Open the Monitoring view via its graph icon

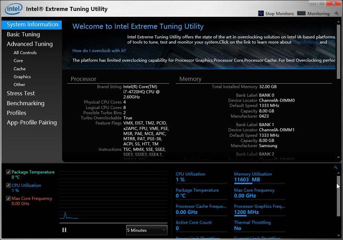click(301, 13)
